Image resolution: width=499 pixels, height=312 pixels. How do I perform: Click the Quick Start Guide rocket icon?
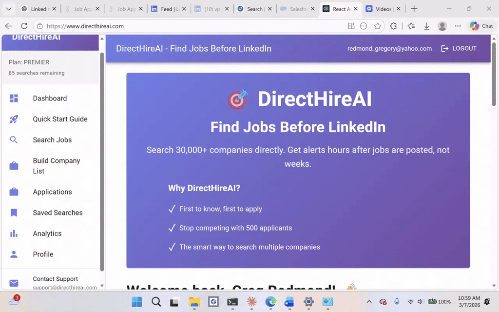coord(14,119)
